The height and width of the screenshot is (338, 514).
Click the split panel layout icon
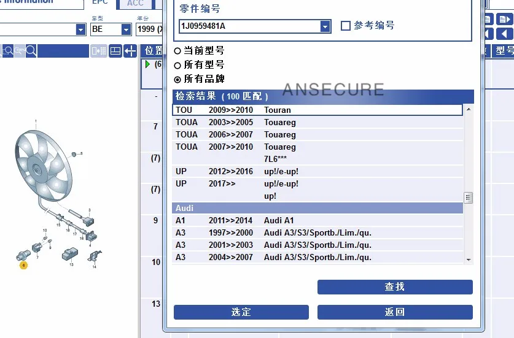pos(115,51)
